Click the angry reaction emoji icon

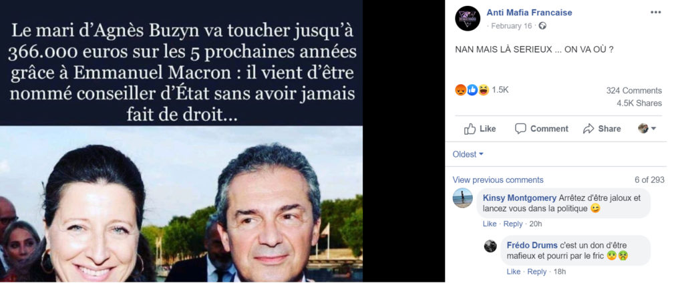pos(461,90)
